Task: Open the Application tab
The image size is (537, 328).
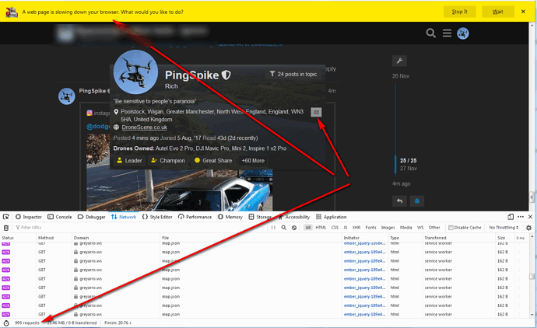Action: tap(332, 217)
